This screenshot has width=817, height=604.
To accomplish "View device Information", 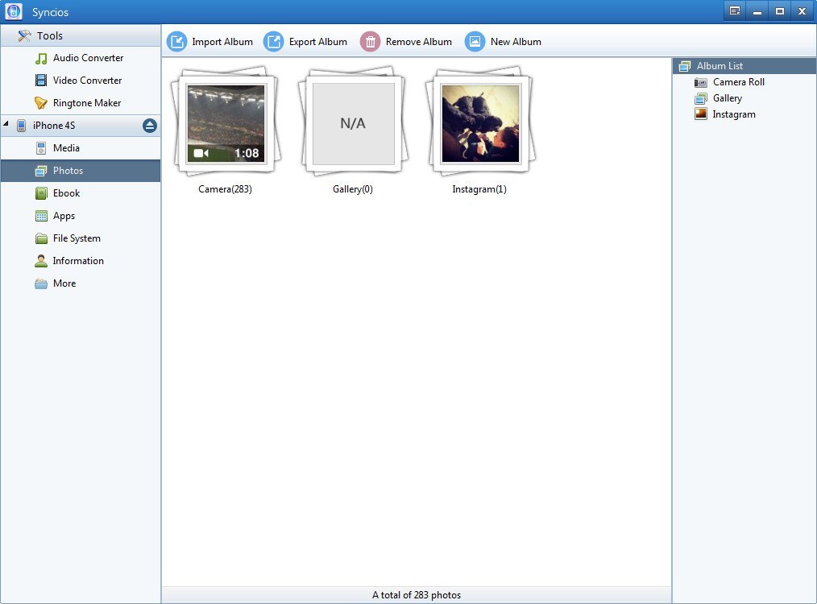I will [78, 261].
